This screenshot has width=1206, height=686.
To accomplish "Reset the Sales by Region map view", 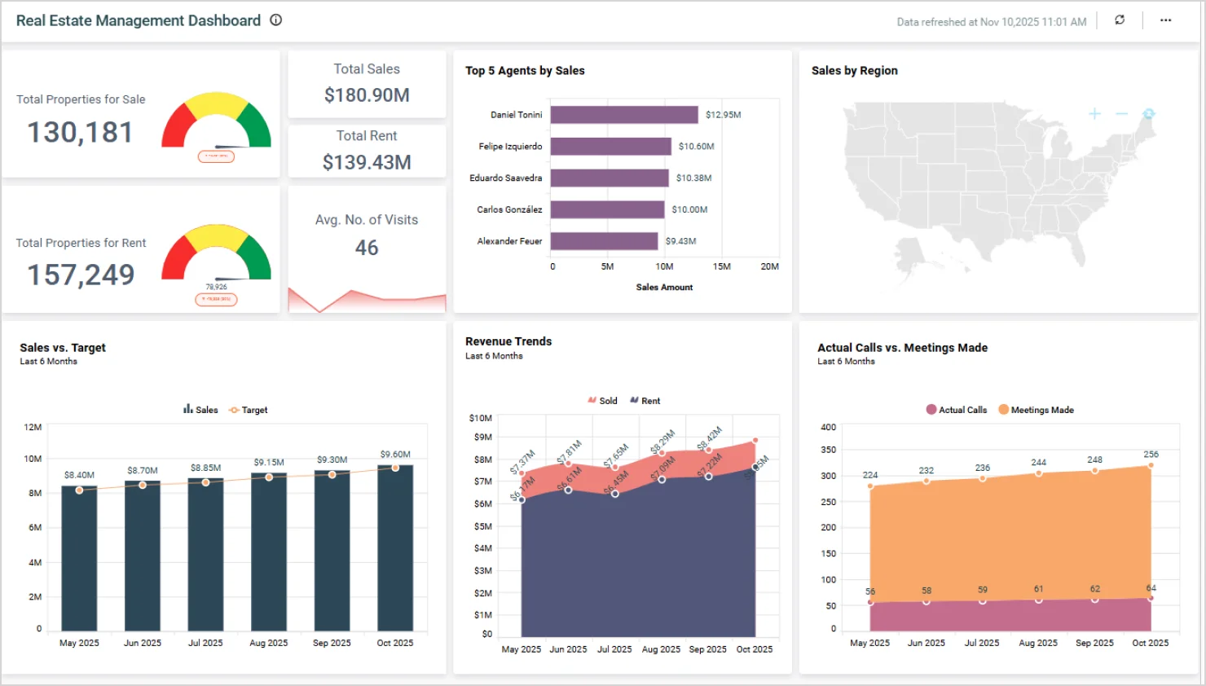I will (x=1149, y=114).
